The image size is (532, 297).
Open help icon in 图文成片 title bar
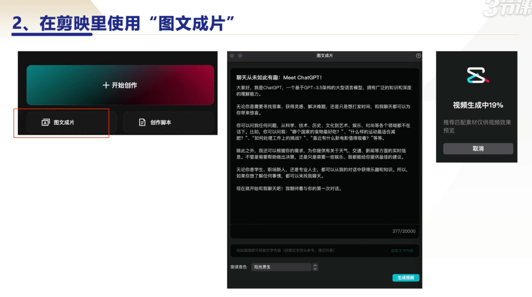(418, 56)
